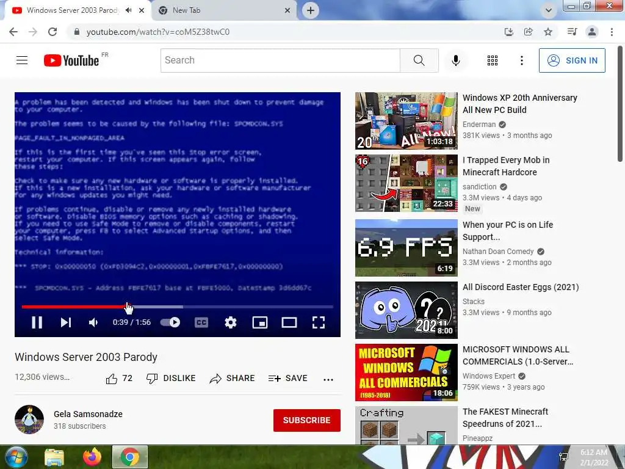Toggle the autoplay switch in player
Viewport: 625px width, 469px height.
pos(170,322)
